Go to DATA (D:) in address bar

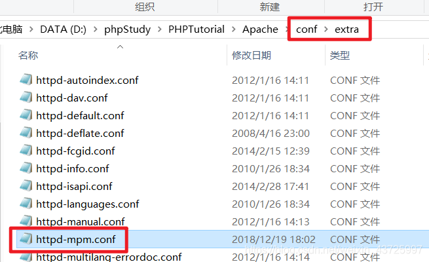point(63,29)
